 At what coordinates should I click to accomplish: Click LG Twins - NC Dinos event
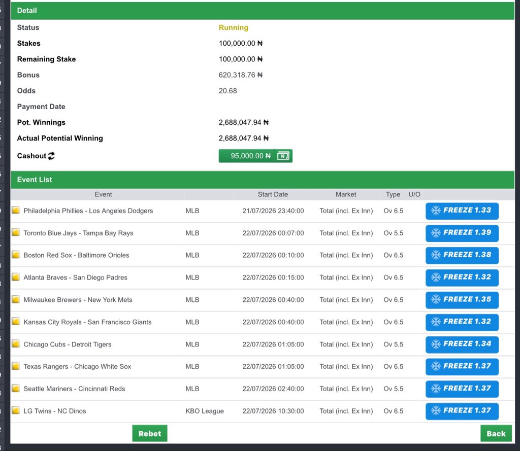coord(55,411)
